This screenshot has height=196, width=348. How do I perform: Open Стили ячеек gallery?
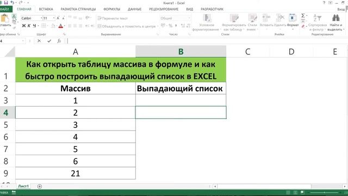click(x=252, y=23)
